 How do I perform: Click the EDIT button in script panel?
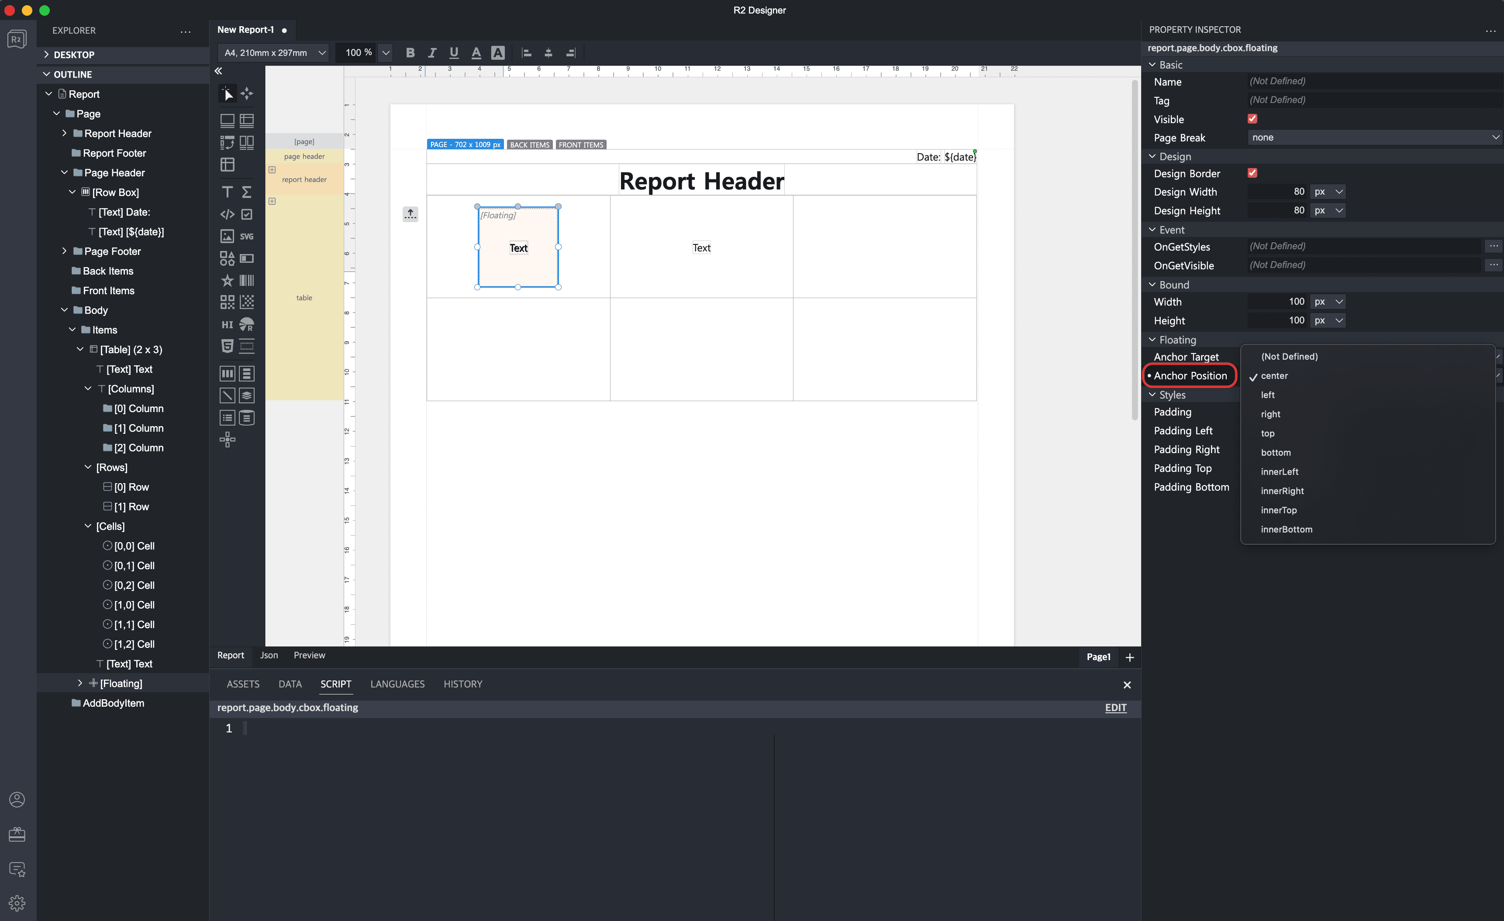[x=1115, y=708]
